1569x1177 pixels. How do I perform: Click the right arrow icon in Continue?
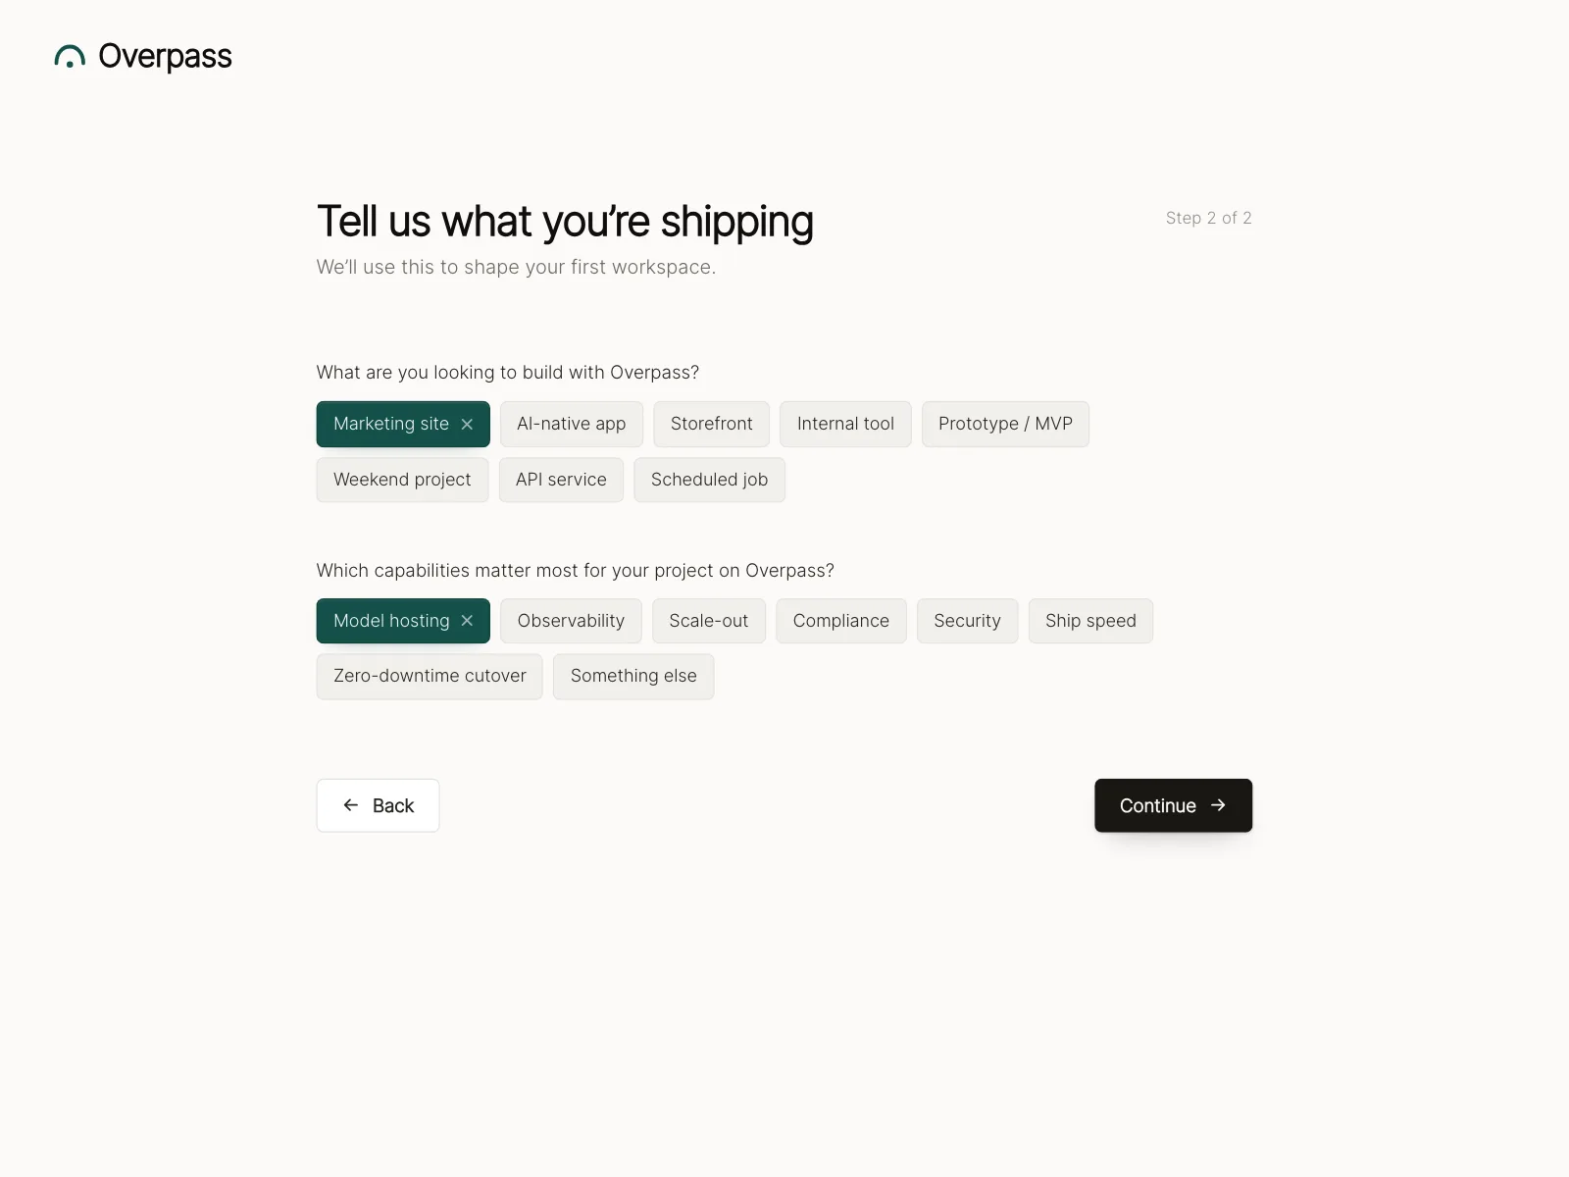pos(1218,805)
